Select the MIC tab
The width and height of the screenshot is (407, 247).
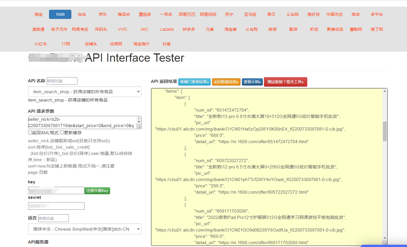[x=144, y=29]
